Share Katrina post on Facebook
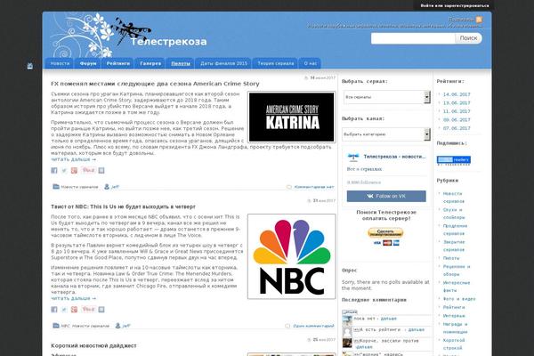This screenshot has height=356, width=534. (x=56, y=170)
